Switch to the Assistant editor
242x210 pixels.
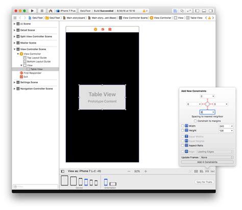tap(182, 11)
